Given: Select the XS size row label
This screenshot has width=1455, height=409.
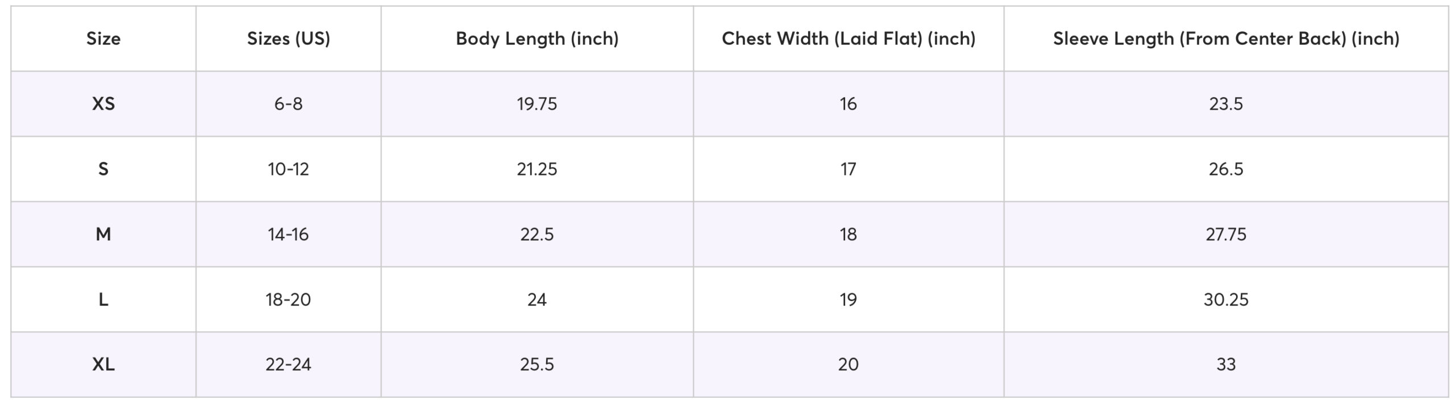Looking at the screenshot, I should [103, 104].
